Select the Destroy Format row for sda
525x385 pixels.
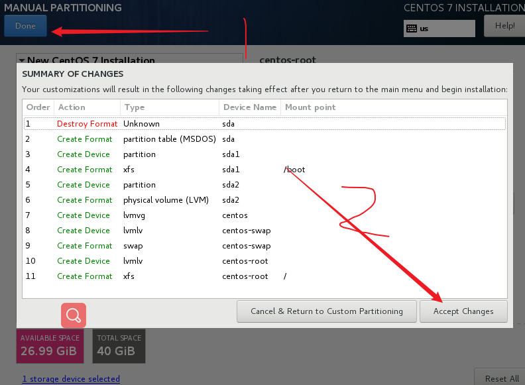pyautogui.click(x=264, y=124)
